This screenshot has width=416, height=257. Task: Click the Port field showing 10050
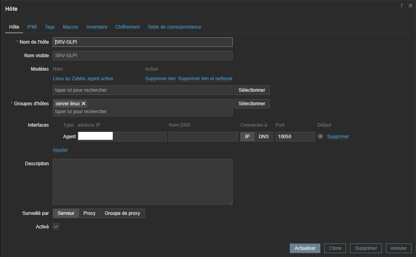click(295, 137)
